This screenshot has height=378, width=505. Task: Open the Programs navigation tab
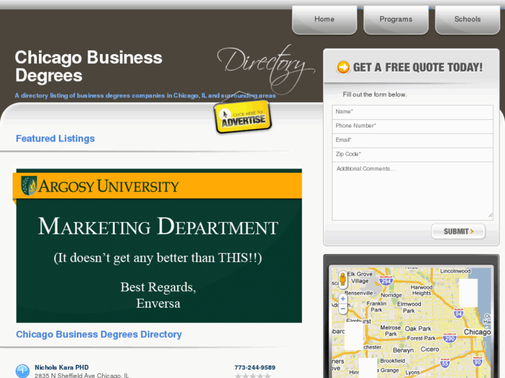click(x=396, y=19)
